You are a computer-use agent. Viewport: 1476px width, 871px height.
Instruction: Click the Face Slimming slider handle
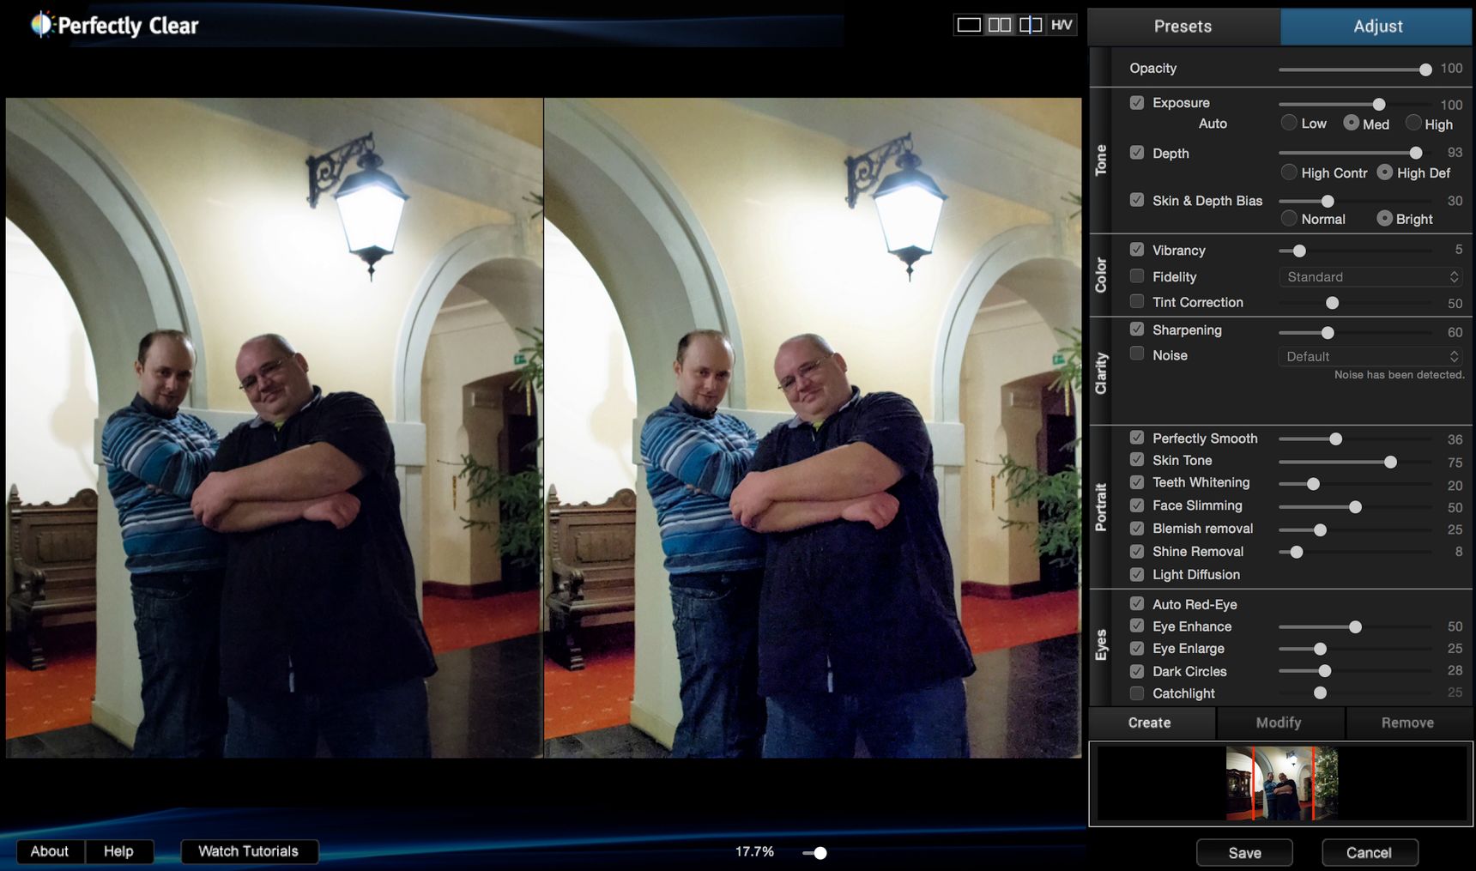coord(1355,507)
